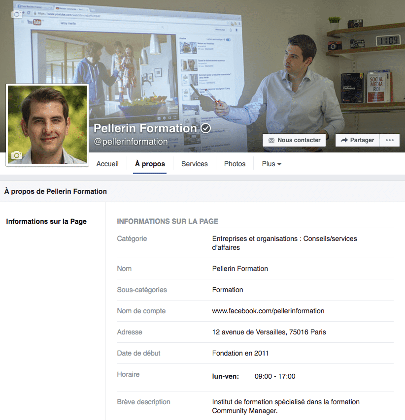Open the three-dot more options button
405x420 pixels.
point(390,140)
